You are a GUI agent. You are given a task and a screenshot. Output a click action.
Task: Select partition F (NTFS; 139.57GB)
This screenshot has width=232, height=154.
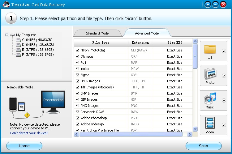point(38,55)
